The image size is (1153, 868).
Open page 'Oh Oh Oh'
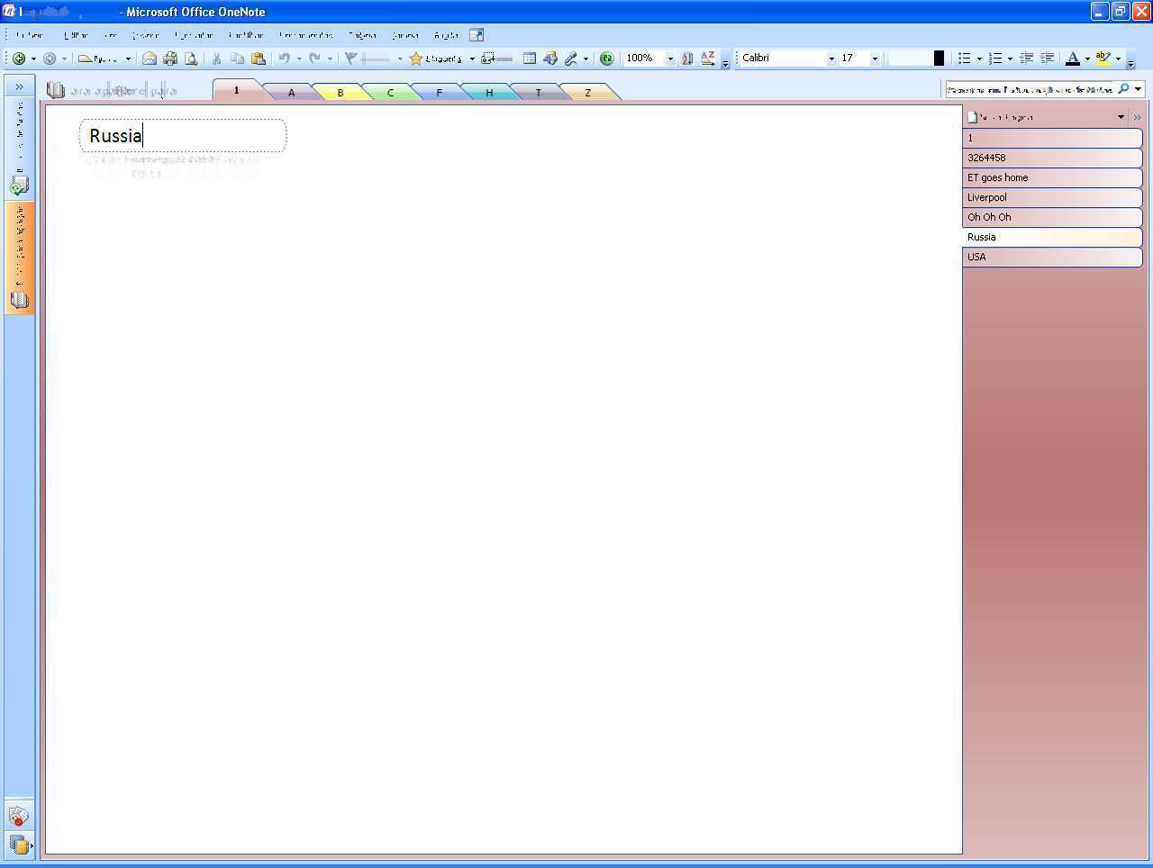coord(1052,217)
